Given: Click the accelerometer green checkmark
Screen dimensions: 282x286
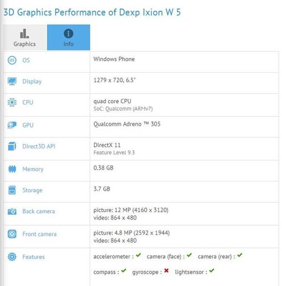Looking at the screenshot, I should click(139, 255).
